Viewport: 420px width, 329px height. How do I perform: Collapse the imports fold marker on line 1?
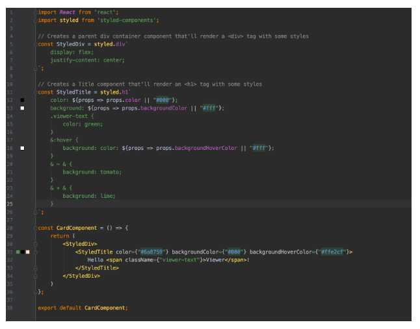[35, 12]
